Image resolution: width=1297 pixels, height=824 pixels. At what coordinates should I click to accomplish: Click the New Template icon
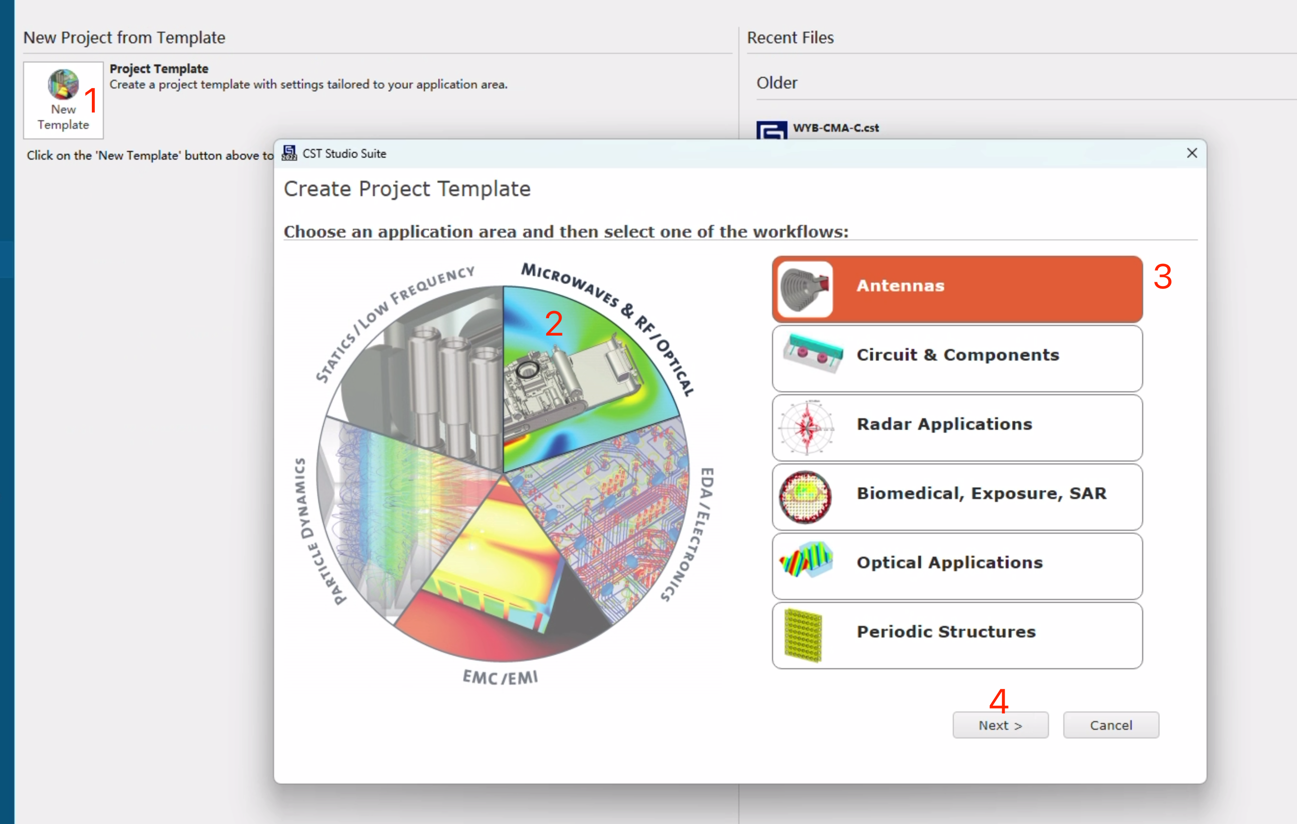(63, 85)
